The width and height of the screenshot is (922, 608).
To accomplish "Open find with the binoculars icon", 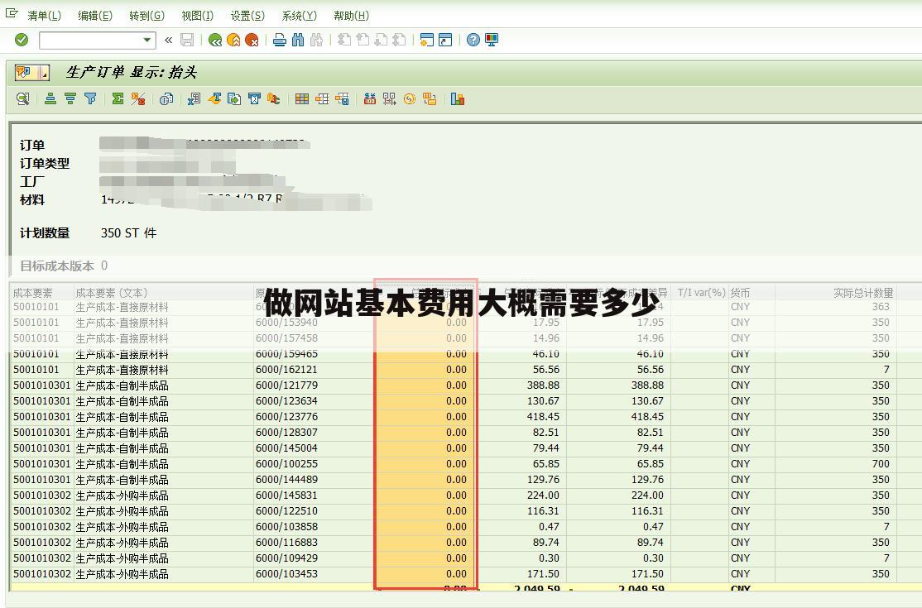I will (298, 39).
